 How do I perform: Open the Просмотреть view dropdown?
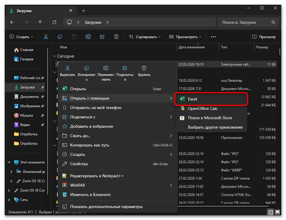(185, 37)
